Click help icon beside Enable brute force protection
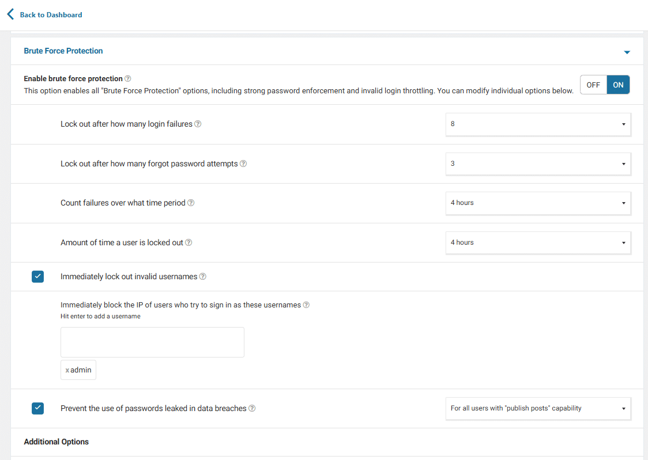The width and height of the screenshot is (648, 460). coord(128,79)
